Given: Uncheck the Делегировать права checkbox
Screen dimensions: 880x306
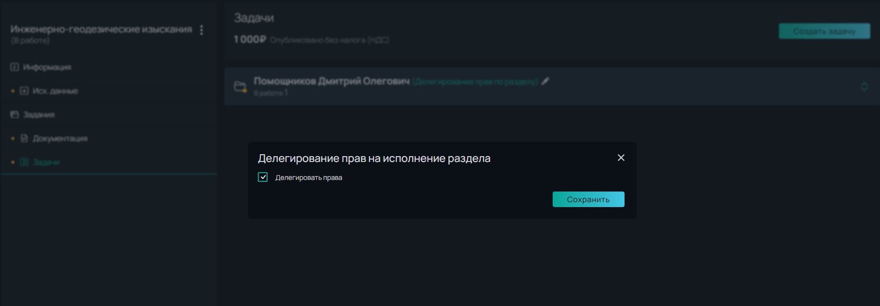Looking at the screenshot, I should tap(263, 177).
